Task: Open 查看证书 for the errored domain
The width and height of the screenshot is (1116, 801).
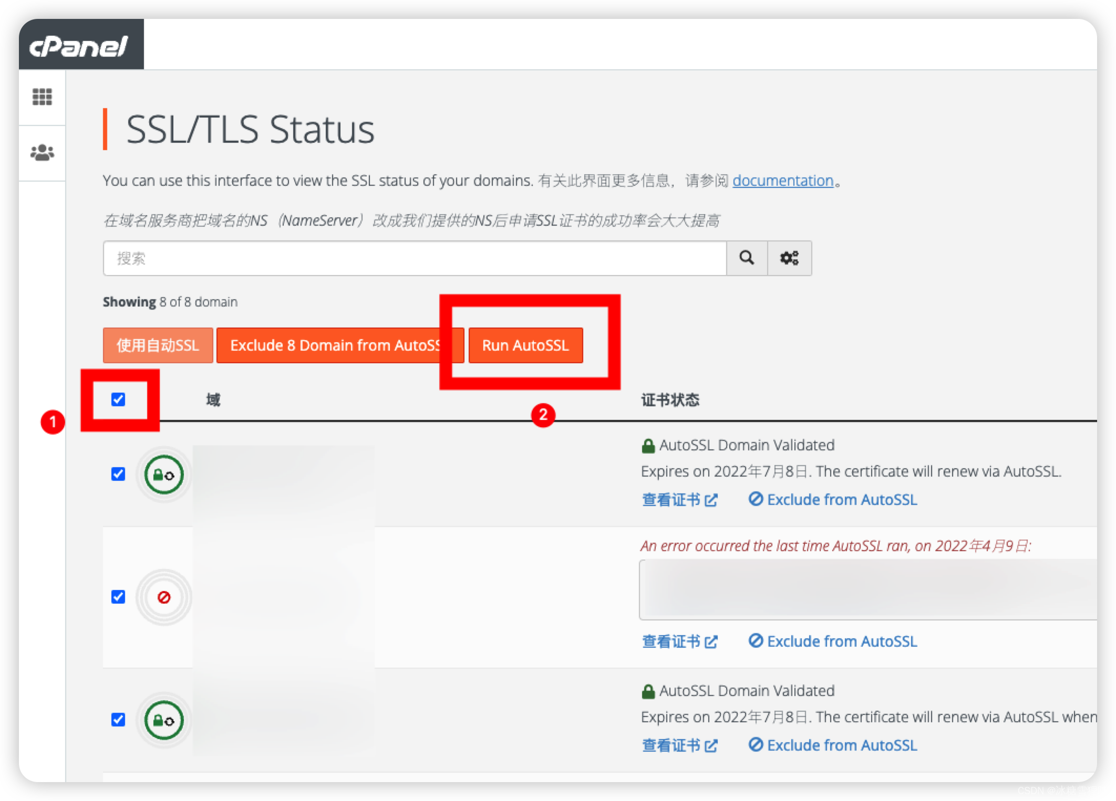Action: pyautogui.click(x=679, y=641)
